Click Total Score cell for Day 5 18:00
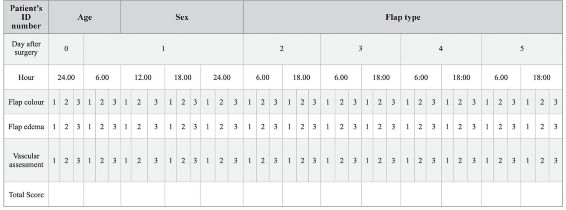566x210 pixels. coord(541,195)
